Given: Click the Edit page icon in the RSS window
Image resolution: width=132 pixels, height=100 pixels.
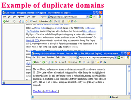Looking at the screenshot, I should pos(92,62).
